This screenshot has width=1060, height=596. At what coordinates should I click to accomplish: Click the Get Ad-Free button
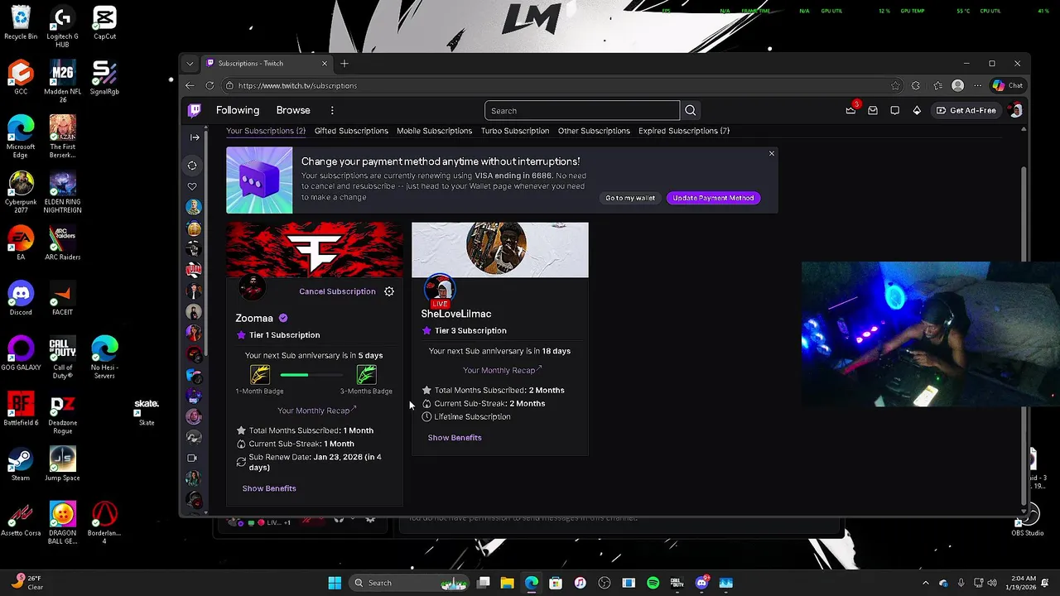pos(966,110)
